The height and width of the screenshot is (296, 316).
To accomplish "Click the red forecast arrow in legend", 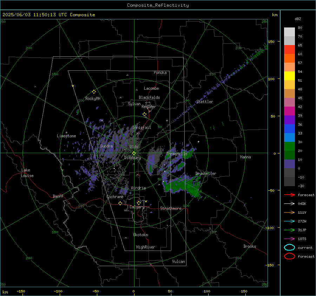I will [289, 195].
